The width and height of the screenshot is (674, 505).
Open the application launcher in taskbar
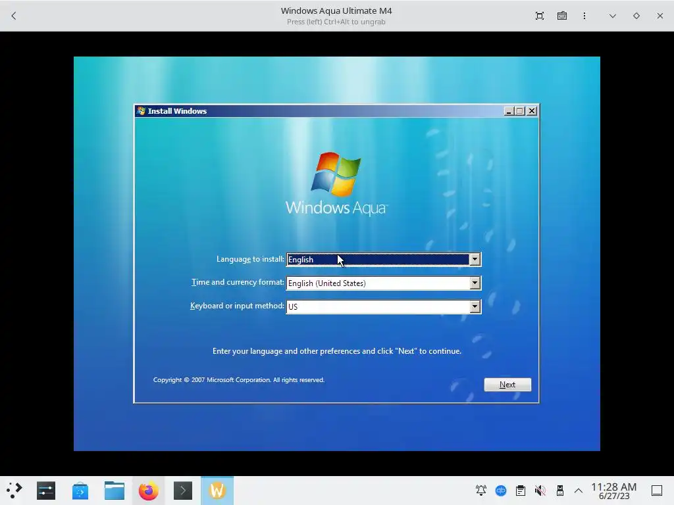coord(14,491)
